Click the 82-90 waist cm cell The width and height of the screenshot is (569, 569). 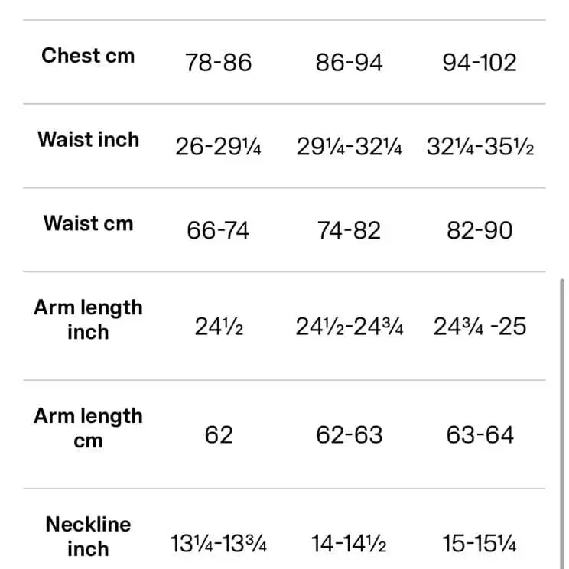tap(480, 231)
